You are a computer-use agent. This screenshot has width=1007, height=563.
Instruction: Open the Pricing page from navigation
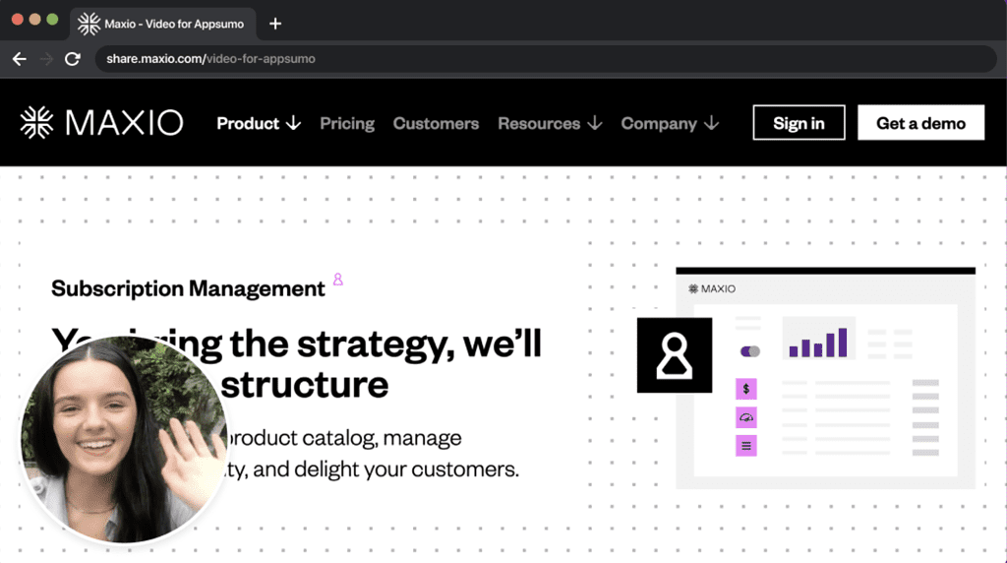(x=347, y=124)
